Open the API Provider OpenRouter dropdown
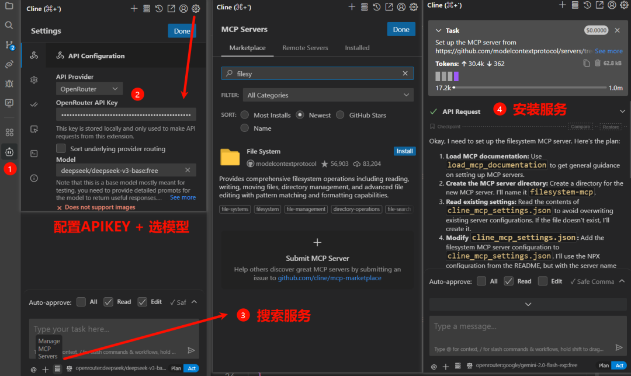Viewport: 631px width, 376px height. click(x=89, y=89)
